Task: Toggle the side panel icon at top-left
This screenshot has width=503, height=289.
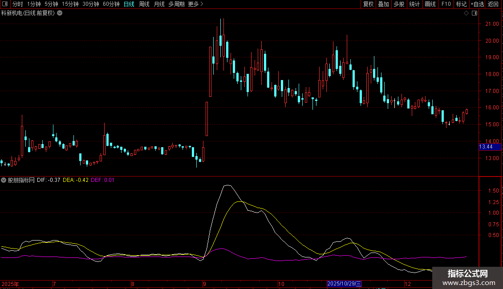Action: click(x=5, y=4)
